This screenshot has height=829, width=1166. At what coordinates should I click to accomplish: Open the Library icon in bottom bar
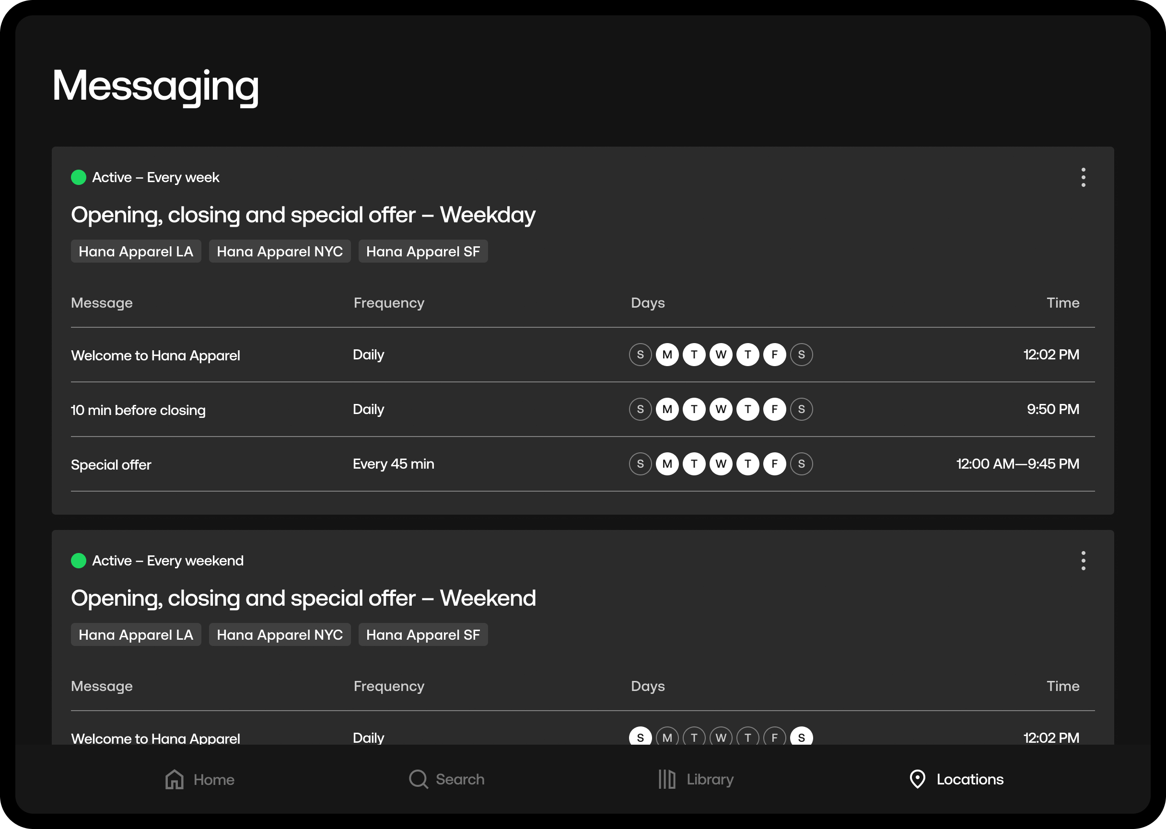(x=666, y=780)
